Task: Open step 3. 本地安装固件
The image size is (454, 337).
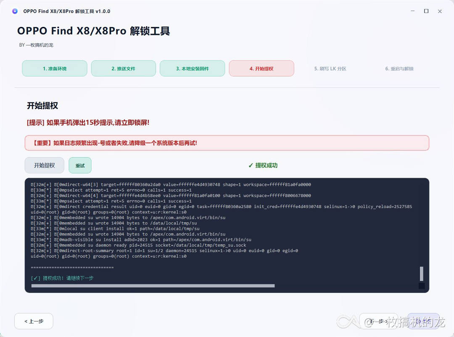Action: pyautogui.click(x=192, y=68)
